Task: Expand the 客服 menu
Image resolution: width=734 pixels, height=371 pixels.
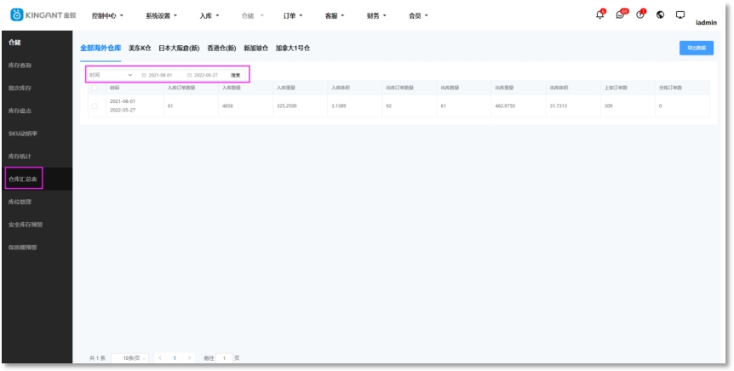Action: click(335, 15)
